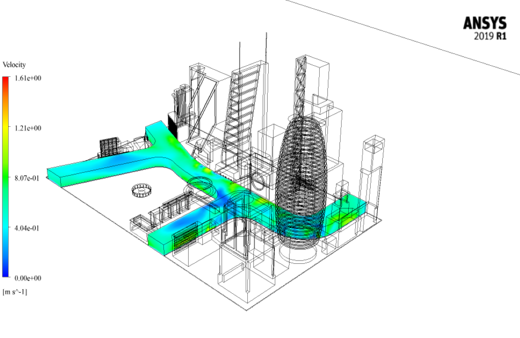Select the 1.61e+00 maximum legend label

coord(29,78)
